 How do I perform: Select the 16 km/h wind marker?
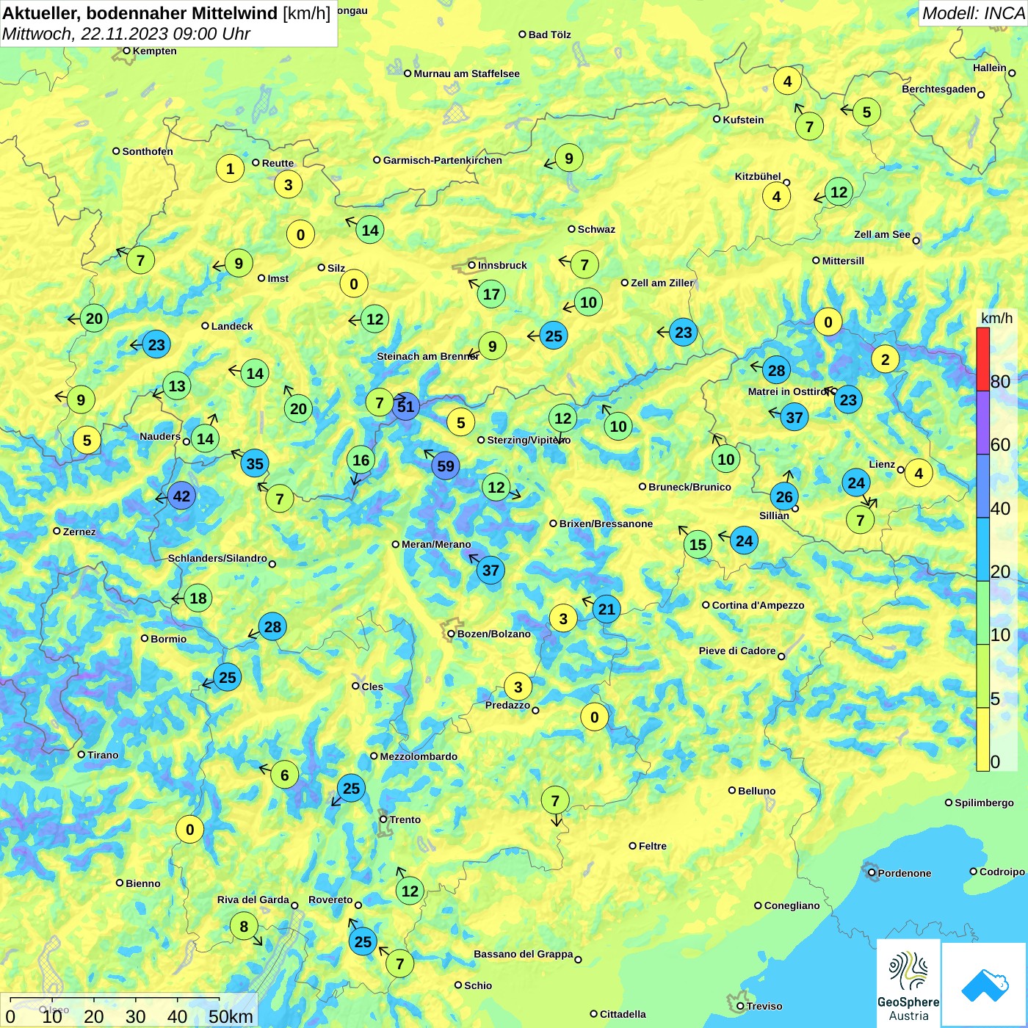[361, 460]
